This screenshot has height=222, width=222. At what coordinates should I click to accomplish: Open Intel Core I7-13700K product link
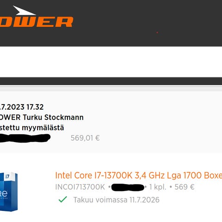[x=139, y=175]
